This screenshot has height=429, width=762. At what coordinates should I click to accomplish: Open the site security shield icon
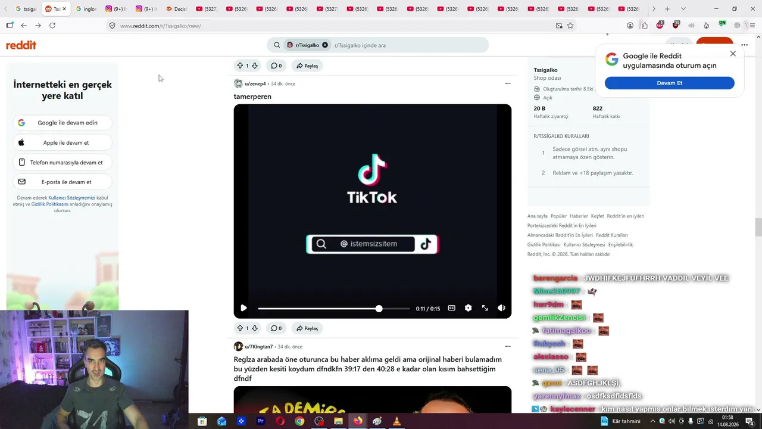(x=112, y=26)
